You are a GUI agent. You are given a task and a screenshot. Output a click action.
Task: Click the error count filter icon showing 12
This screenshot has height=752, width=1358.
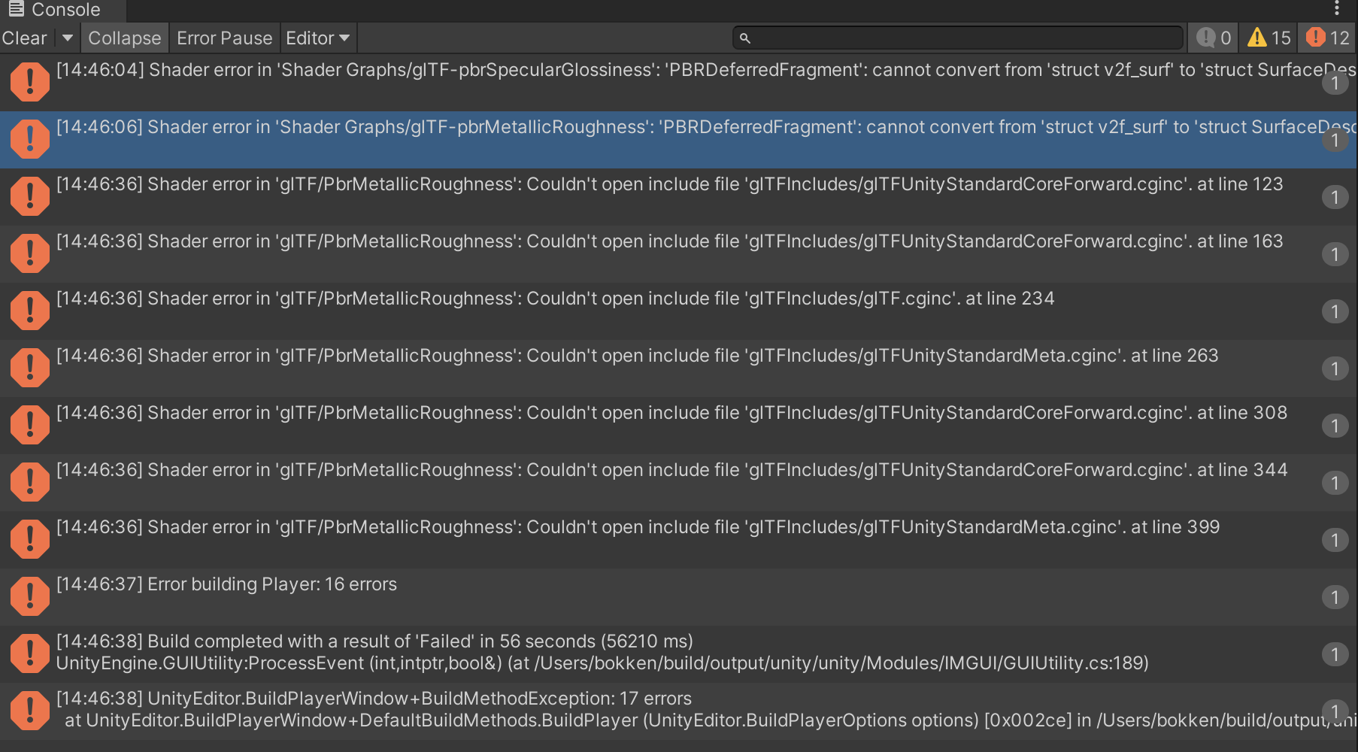tap(1314, 37)
